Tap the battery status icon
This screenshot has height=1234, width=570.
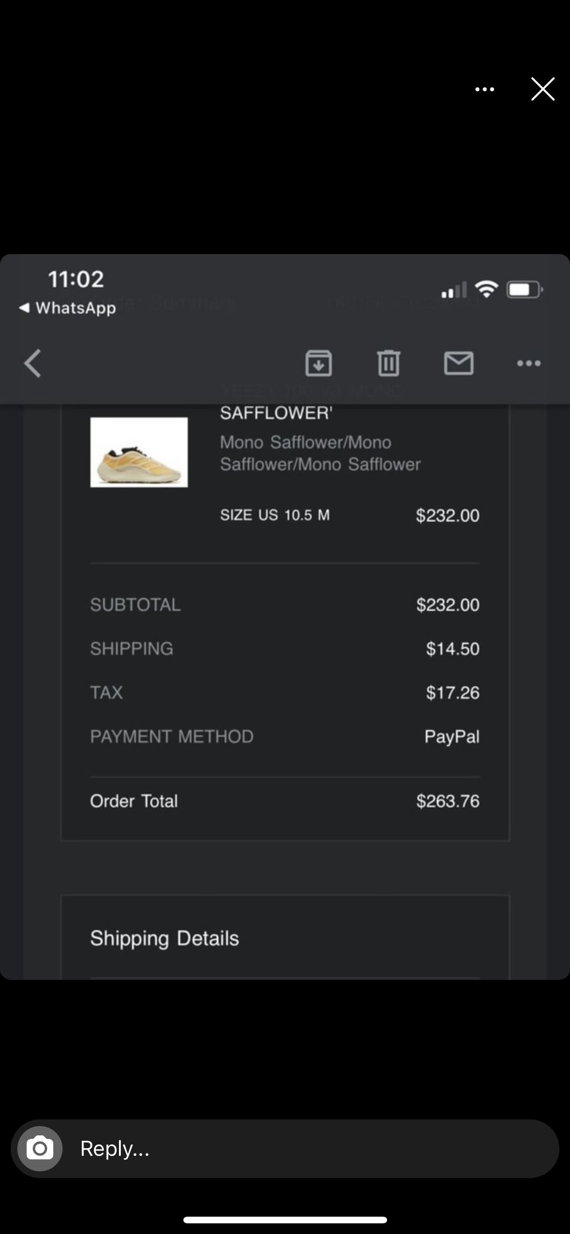coord(525,290)
